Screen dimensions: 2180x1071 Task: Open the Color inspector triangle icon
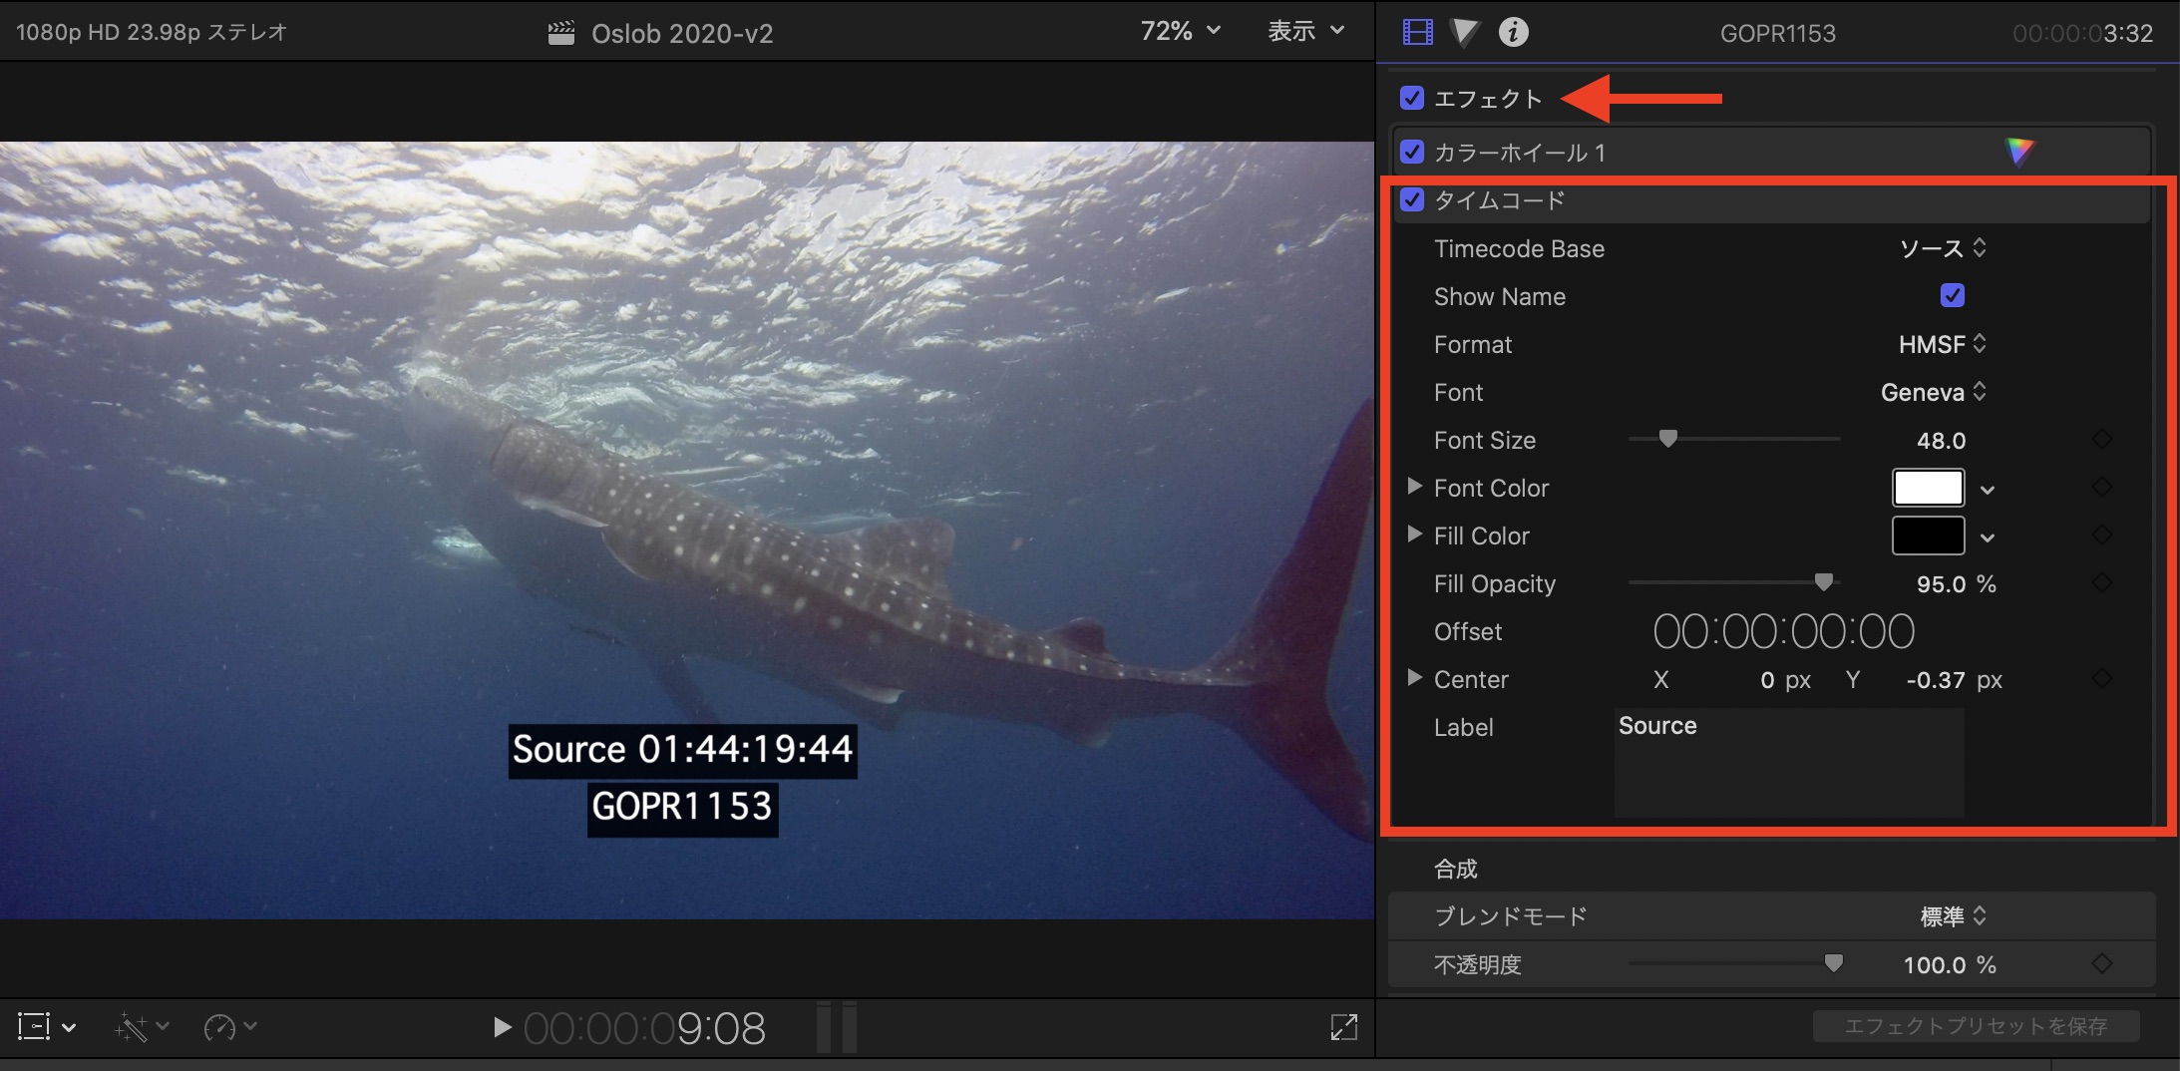coord(1464,33)
